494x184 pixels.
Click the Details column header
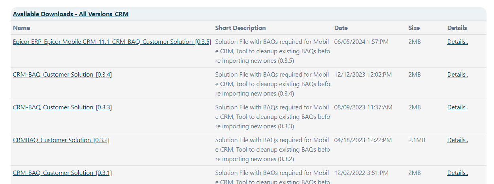coord(457,28)
